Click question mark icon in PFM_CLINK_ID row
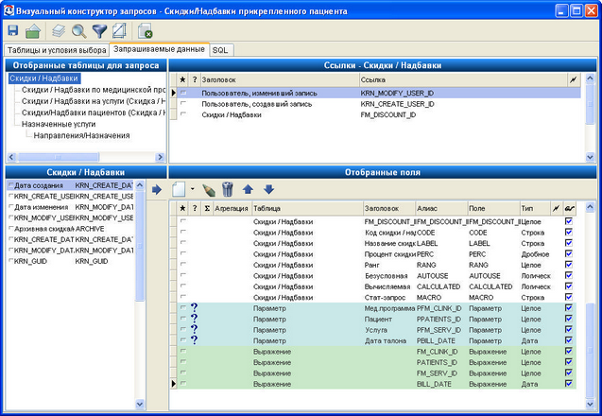Image resolution: width=602 pixels, height=416 pixels. [195, 307]
